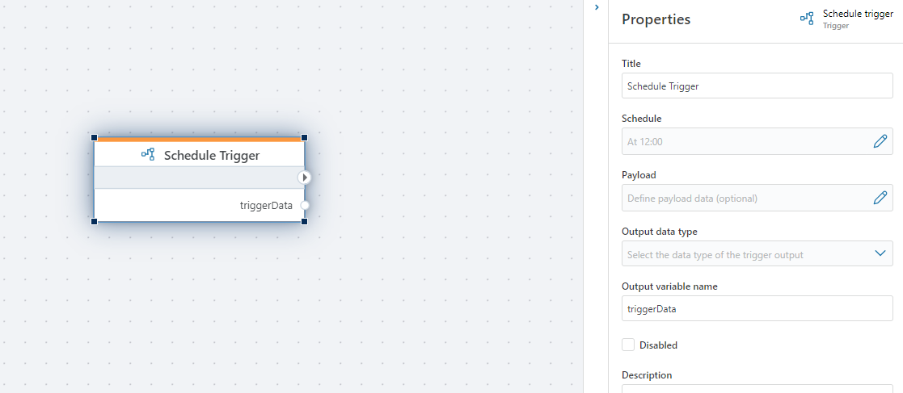Enable the Disabled checkbox
903x393 pixels.
coord(628,345)
